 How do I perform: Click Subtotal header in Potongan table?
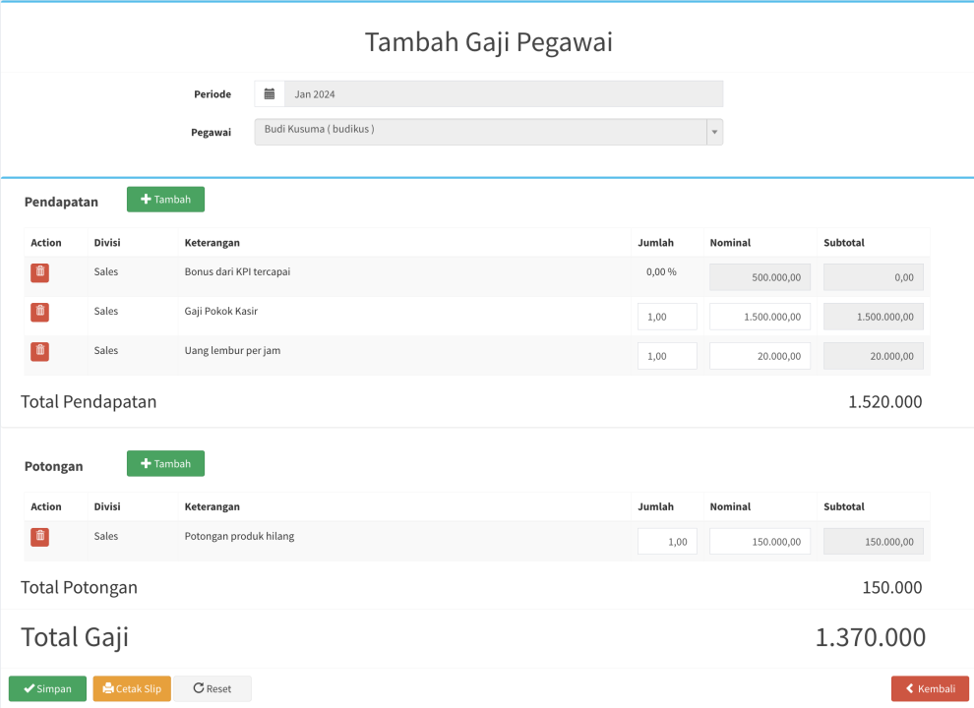[843, 506]
